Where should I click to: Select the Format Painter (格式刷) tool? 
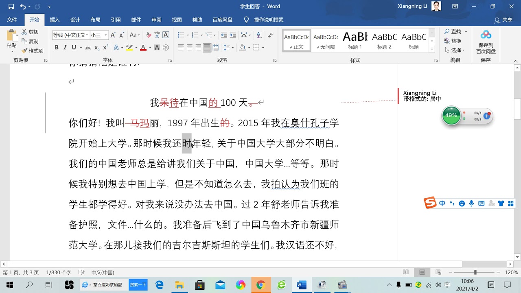(33, 51)
